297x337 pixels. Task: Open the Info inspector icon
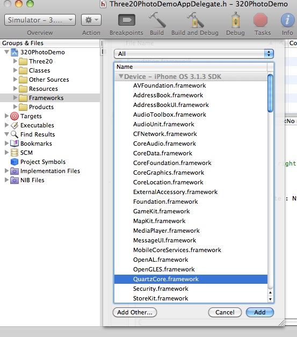(287, 20)
